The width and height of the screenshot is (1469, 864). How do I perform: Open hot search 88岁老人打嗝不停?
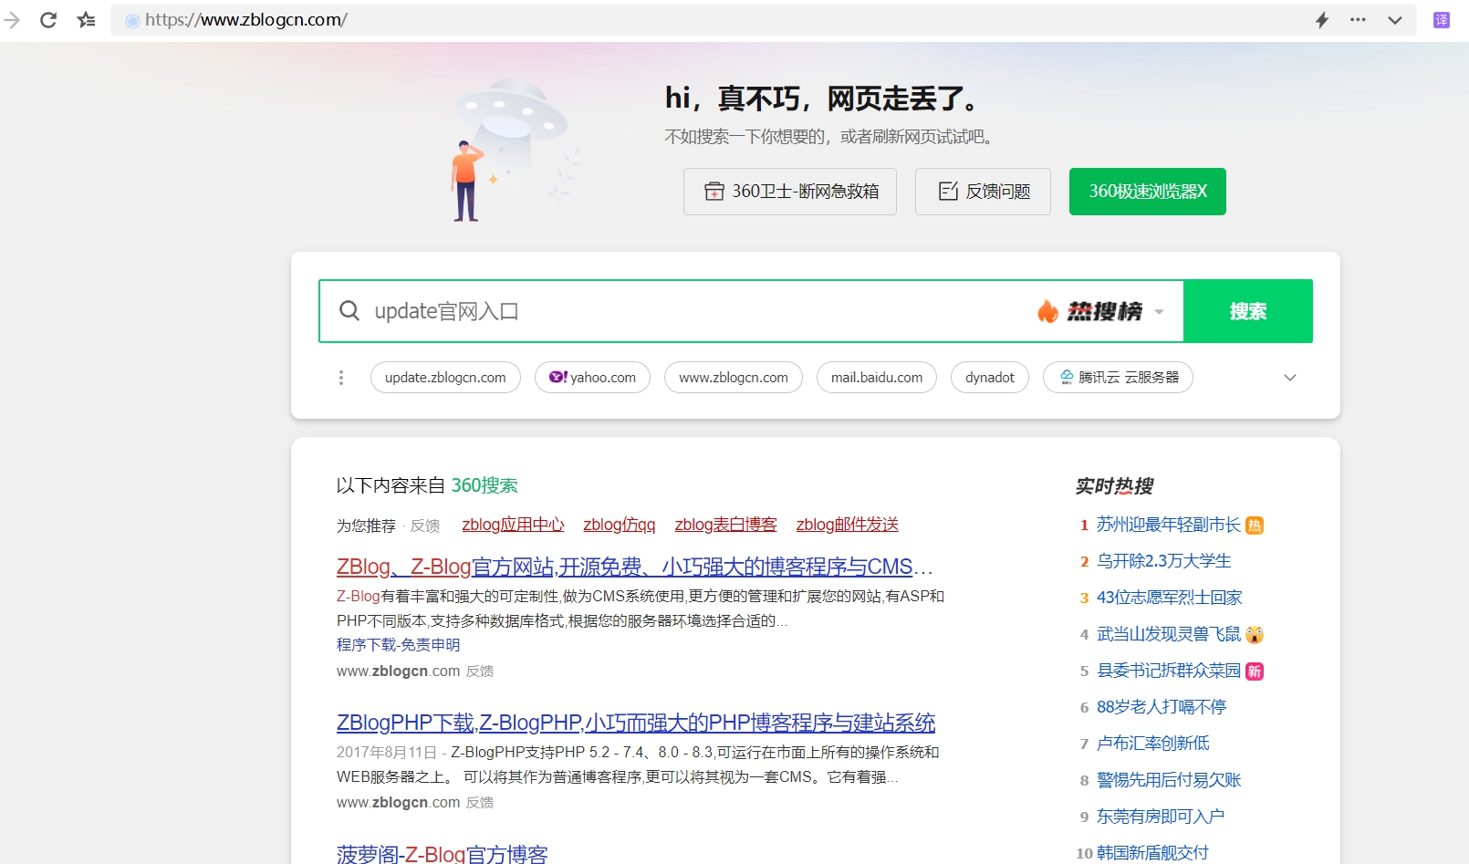tap(1162, 707)
